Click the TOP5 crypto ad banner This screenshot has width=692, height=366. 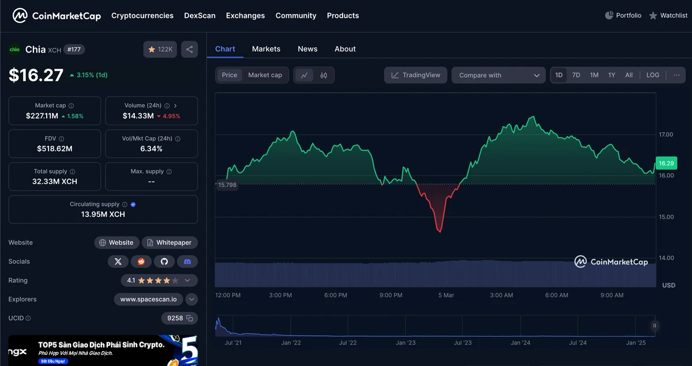(x=103, y=350)
